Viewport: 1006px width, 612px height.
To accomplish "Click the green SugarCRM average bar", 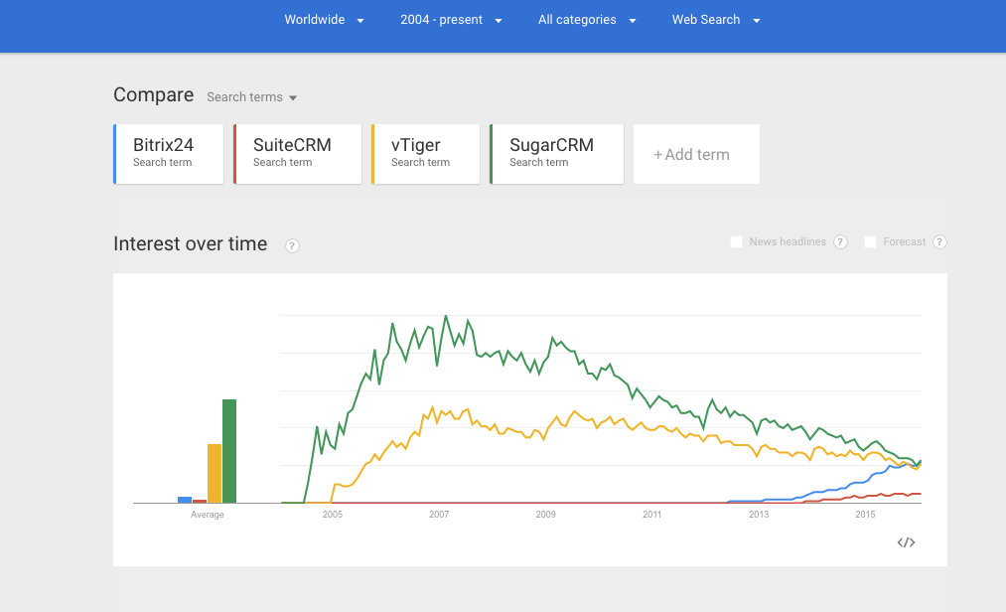I will click(229, 451).
